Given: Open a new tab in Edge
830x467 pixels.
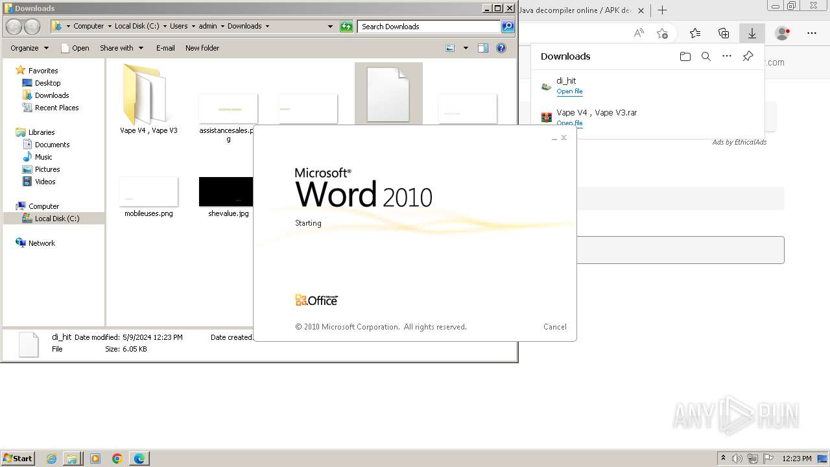Looking at the screenshot, I should 662,10.
